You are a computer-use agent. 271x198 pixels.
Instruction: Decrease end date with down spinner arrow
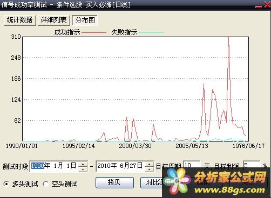pyautogui.click(x=150, y=169)
